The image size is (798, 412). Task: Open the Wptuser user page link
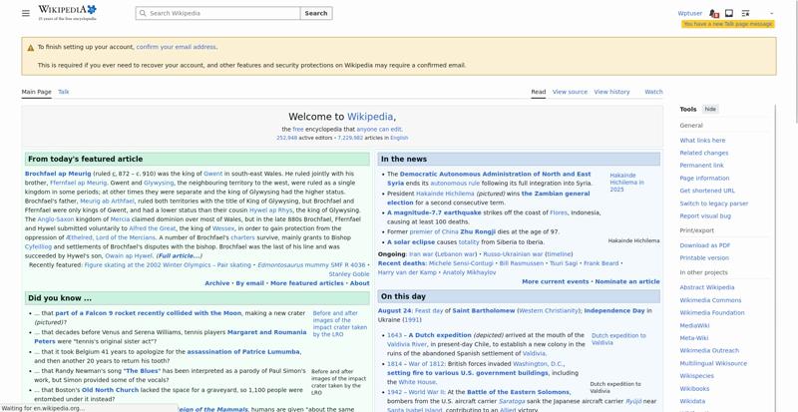coord(689,13)
